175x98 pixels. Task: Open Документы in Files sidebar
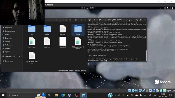click(7, 38)
